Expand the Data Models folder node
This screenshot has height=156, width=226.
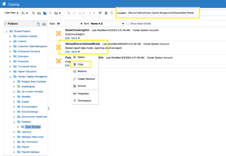pyautogui.click(x=18, y=127)
